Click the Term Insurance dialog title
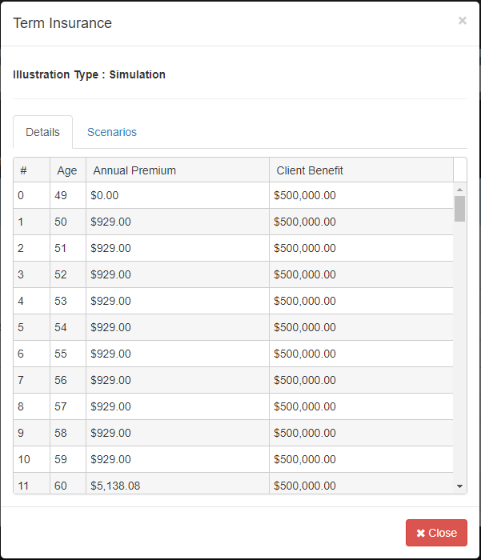The width and height of the screenshot is (481, 560). tap(62, 23)
